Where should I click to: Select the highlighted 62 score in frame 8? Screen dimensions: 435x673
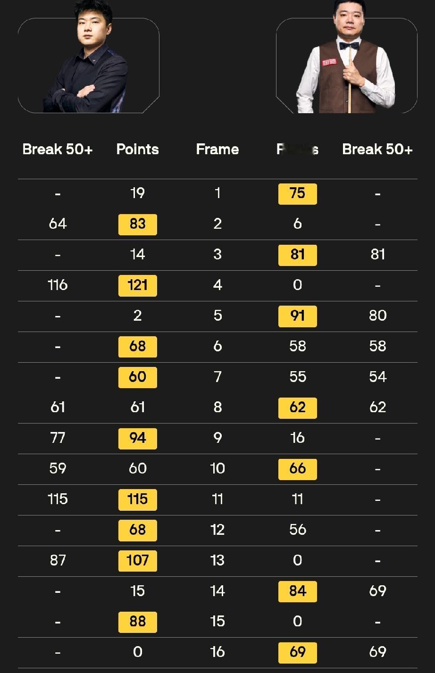298,407
